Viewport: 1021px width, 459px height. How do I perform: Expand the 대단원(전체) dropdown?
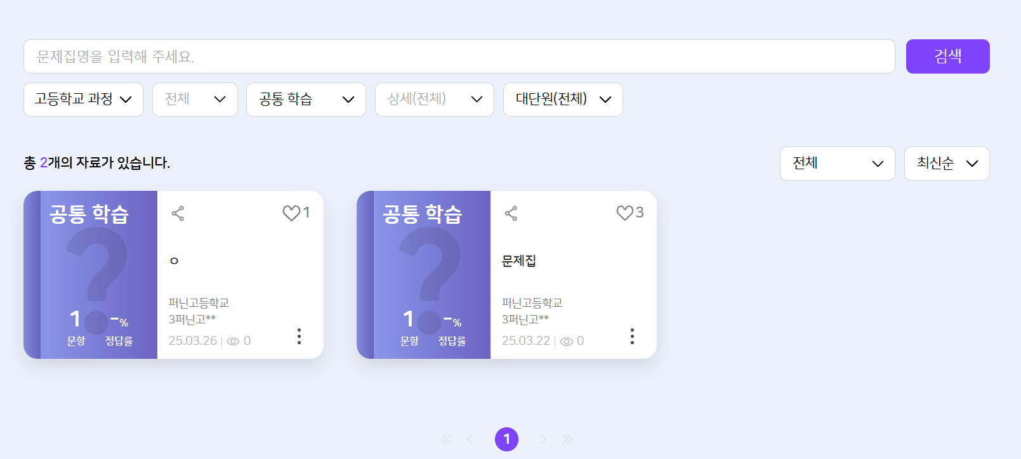pyautogui.click(x=563, y=100)
